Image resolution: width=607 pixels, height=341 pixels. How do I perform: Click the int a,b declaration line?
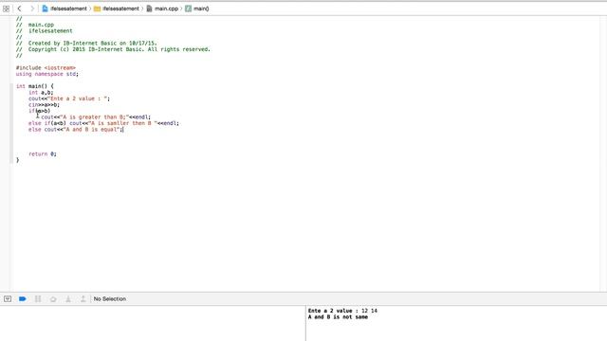coord(41,93)
